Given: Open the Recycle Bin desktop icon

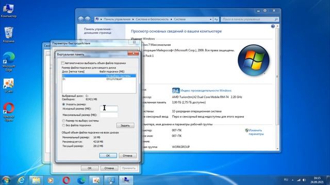Looking at the screenshot, I should (x=9, y=35).
